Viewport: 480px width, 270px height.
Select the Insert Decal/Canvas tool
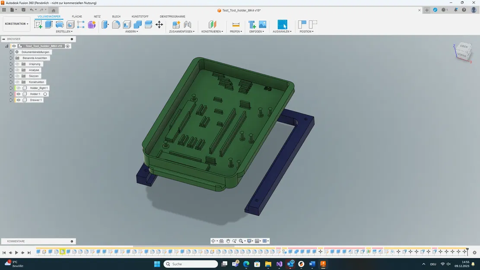[263, 25]
